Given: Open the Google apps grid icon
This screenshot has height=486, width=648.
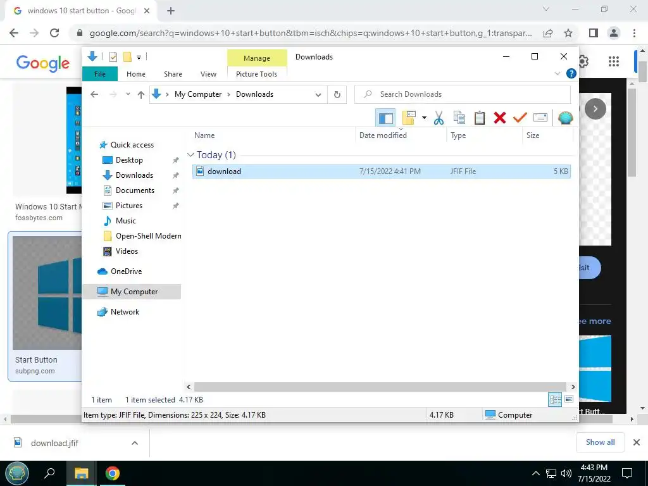Looking at the screenshot, I should 614,61.
